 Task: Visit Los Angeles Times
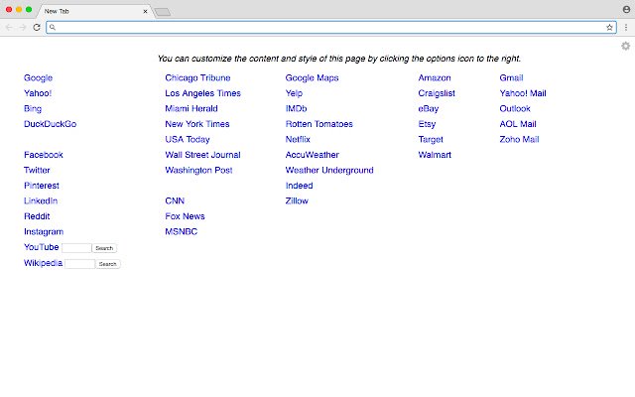pyautogui.click(x=202, y=93)
